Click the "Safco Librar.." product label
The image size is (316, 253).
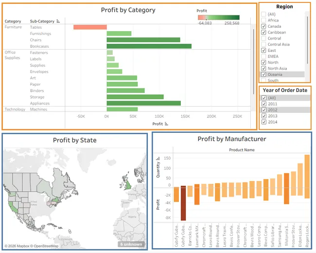273,235
